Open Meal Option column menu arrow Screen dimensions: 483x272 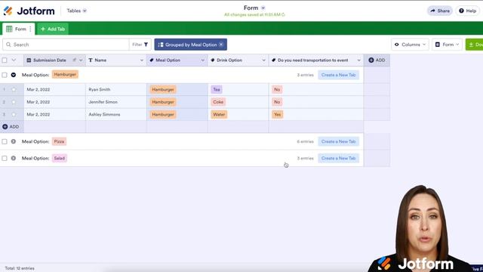[203, 60]
